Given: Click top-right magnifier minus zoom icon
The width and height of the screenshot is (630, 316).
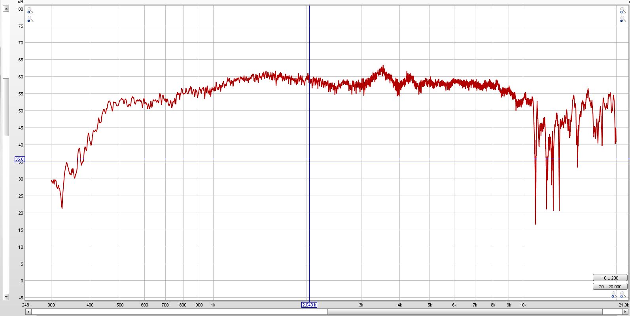Looking at the screenshot, I should pyautogui.click(x=623, y=19).
